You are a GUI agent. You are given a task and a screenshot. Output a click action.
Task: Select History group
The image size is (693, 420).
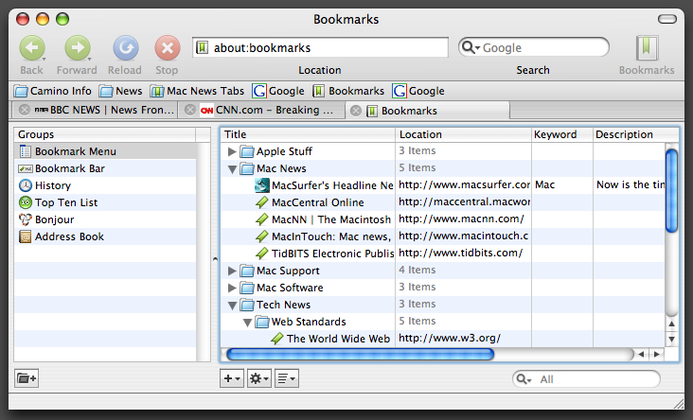(105, 185)
